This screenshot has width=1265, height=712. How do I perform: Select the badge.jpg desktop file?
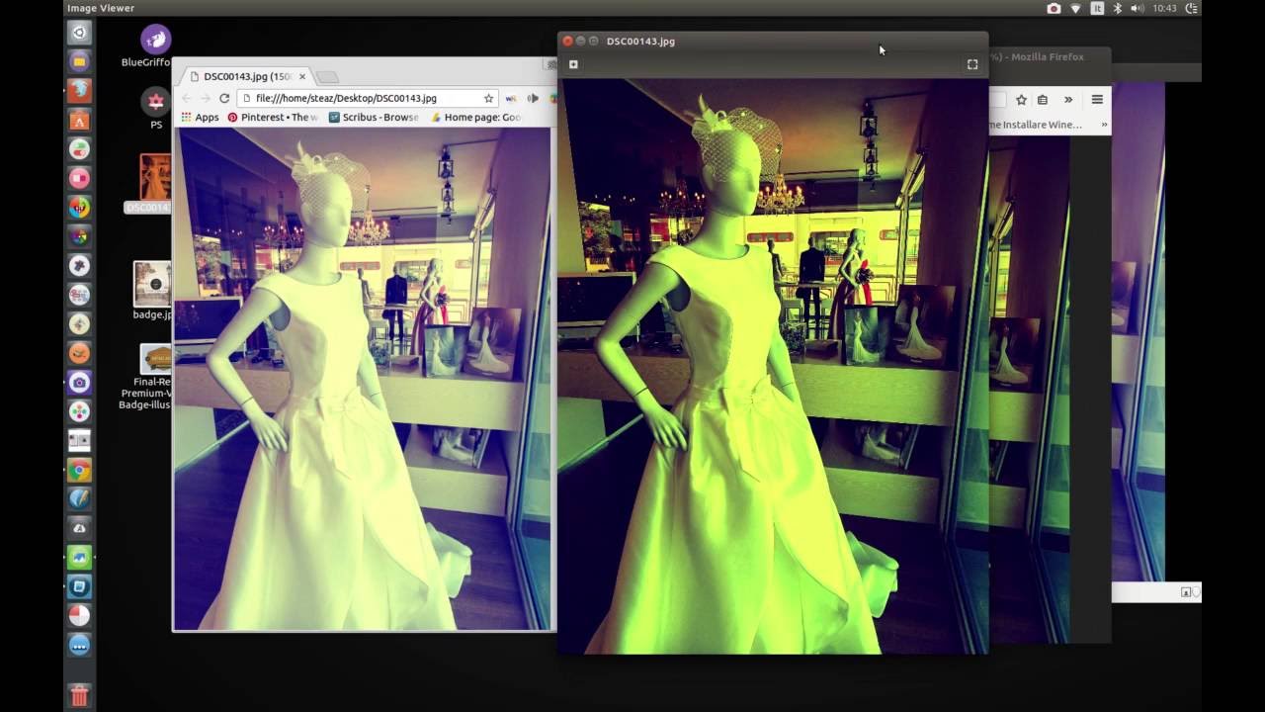152,291
